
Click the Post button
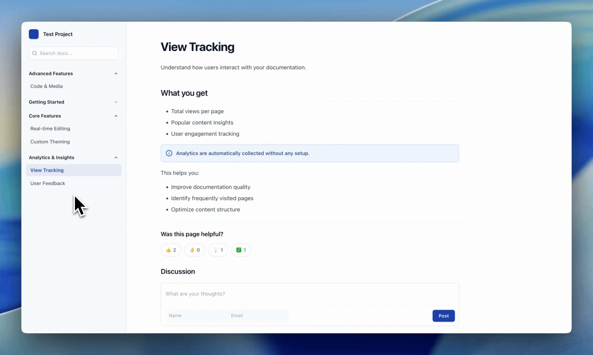tap(443, 316)
